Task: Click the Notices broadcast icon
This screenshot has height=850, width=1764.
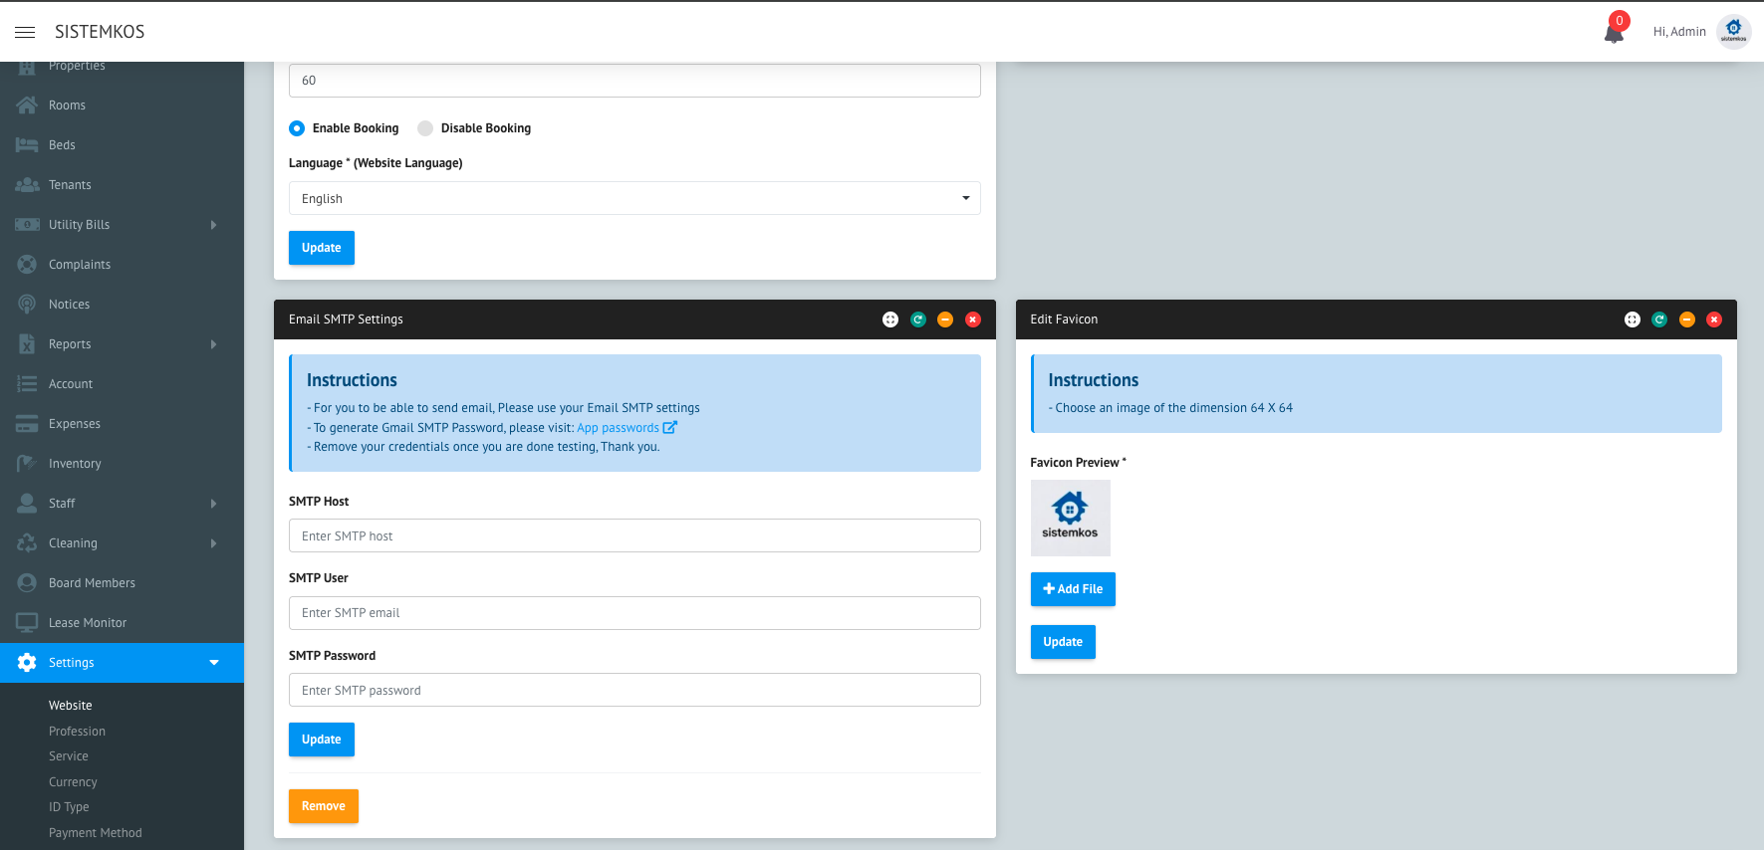Action: pyautogui.click(x=27, y=304)
